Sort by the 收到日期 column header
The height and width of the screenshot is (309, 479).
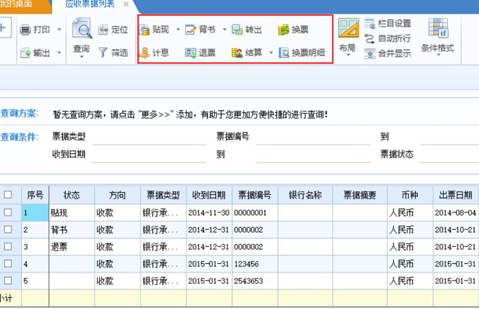pyautogui.click(x=209, y=195)
